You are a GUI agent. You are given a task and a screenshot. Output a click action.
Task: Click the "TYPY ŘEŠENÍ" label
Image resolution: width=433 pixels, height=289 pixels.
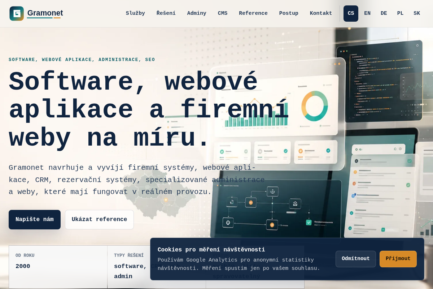coord(129,256)
